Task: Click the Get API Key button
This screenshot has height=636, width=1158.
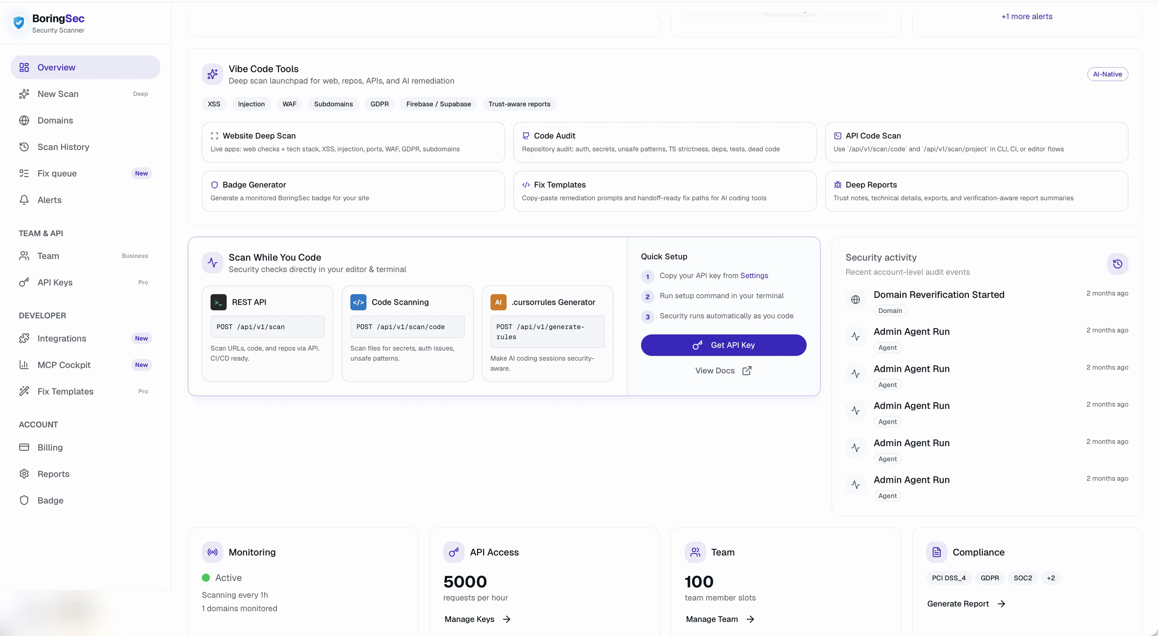Action: click(723, 345)
